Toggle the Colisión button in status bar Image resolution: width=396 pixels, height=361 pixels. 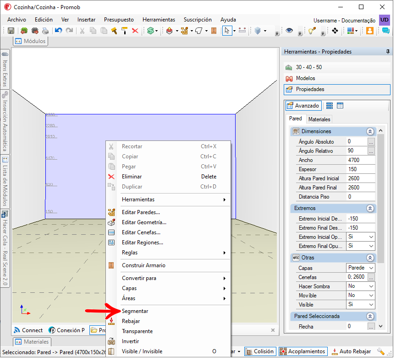pos(260,351)
